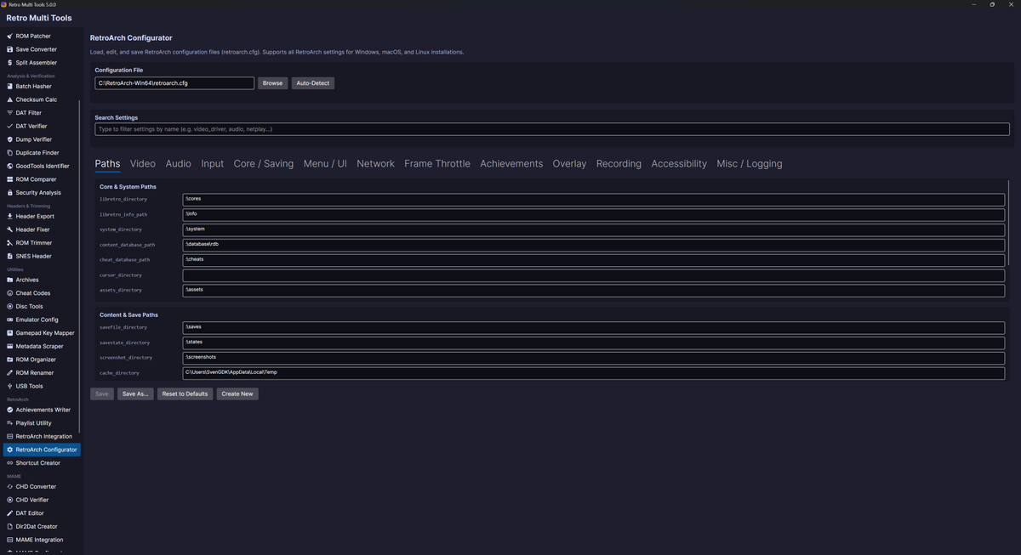Open the Overlay tab

coord(569,164)
